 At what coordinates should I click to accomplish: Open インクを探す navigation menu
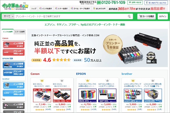click(x=46, y=8)
